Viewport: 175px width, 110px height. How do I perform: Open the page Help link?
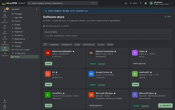coord(168,16)
